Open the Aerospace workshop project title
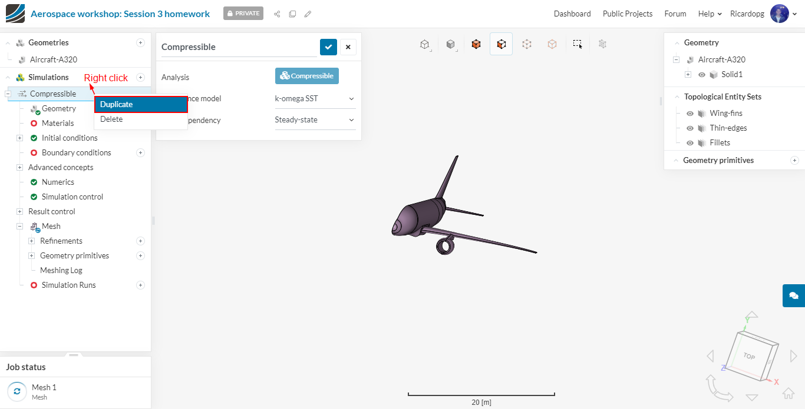Viewport: 805px width, 409px height. pyautogui.click(x=120, y=14)
